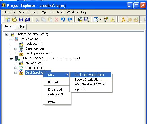Viewport: 147px width, 124px height.
Task: Collapse the NI-NI1450Series-013E12B1 target node
Action: coord(11,58)
